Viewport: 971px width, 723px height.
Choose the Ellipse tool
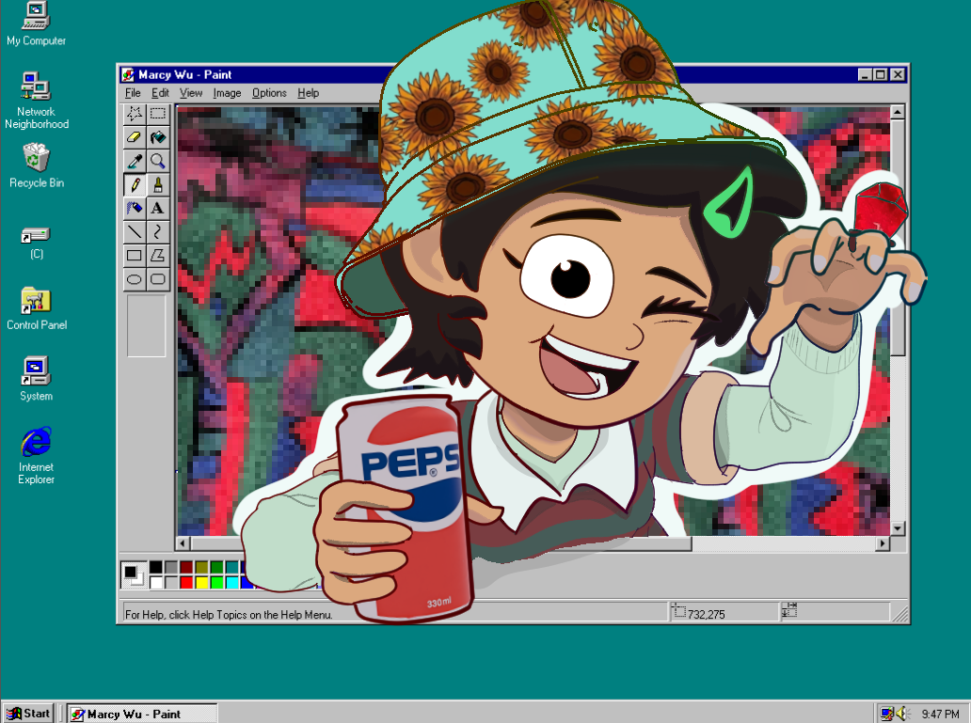[135, 278]
